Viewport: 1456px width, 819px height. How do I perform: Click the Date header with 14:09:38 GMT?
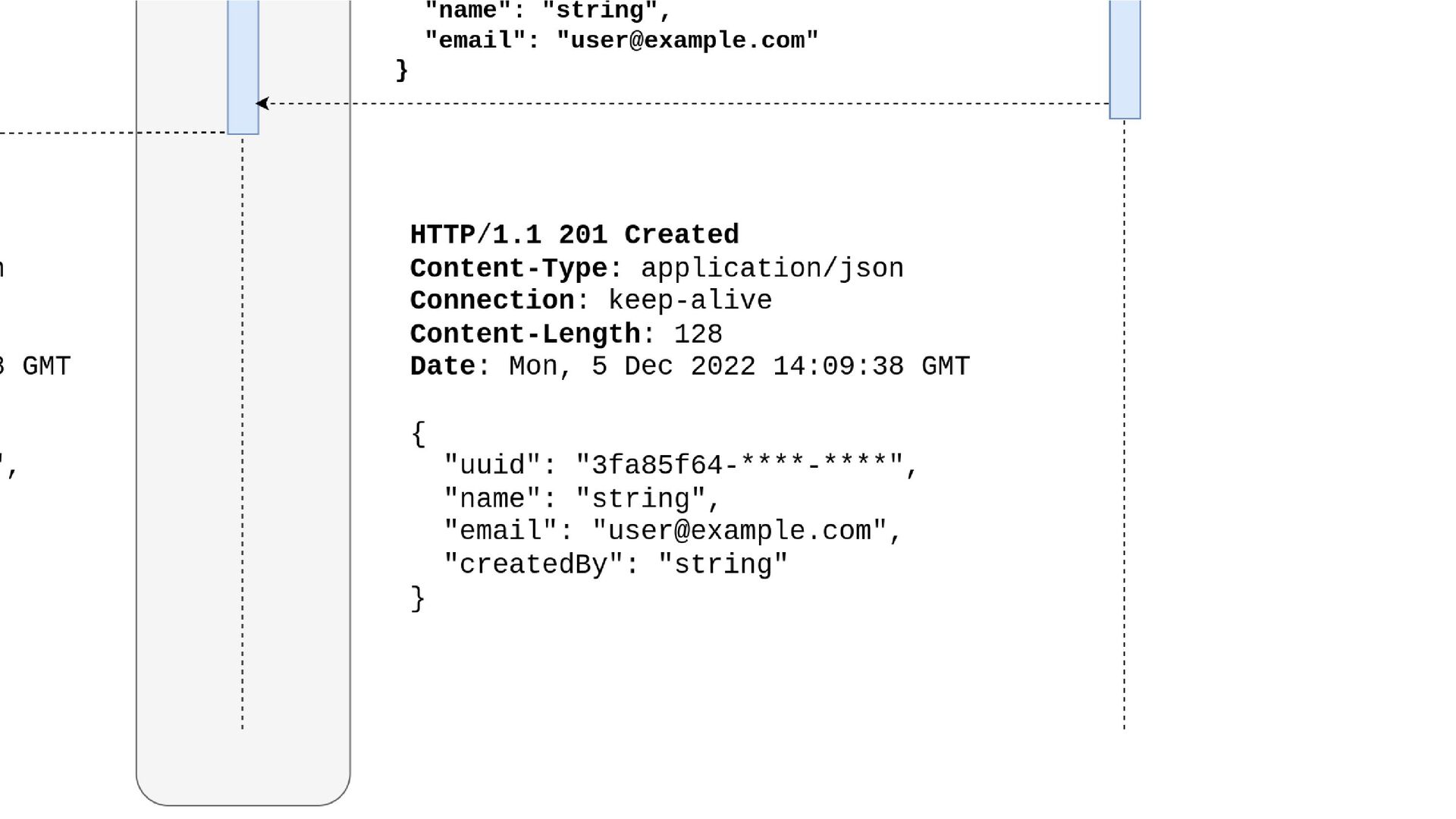click(689, 366)
